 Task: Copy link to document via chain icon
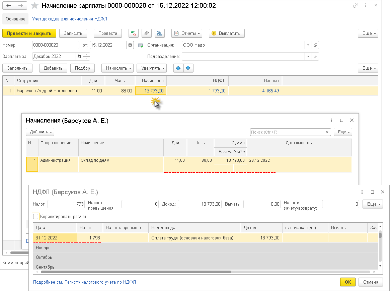tap(356, 5)
